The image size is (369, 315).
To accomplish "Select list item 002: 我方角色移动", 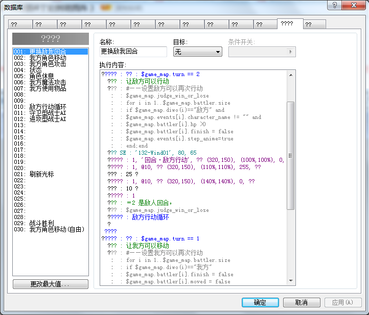I will click(51, 58).
